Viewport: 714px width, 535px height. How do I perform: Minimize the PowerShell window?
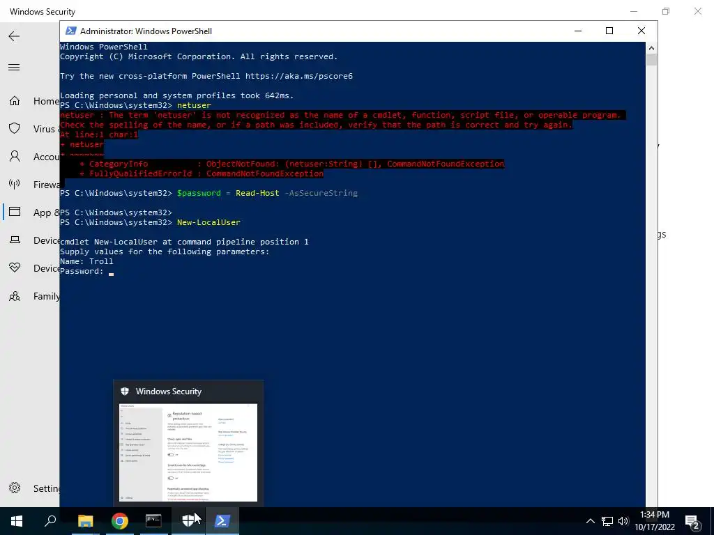pyautogui.click(x=578, y=31)
